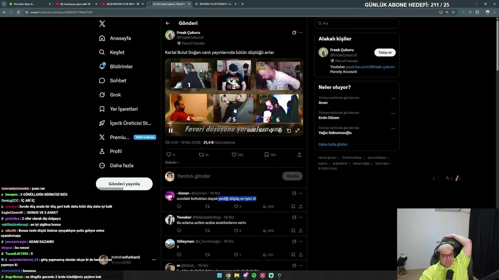
Task: Open video settings gear
Action: coord(280,131)
